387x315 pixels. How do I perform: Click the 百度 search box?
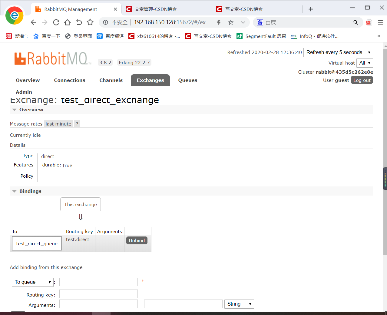307,22
